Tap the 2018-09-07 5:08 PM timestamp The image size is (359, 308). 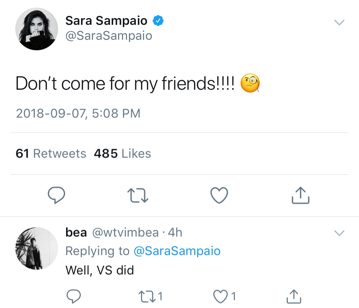point(78,114)
